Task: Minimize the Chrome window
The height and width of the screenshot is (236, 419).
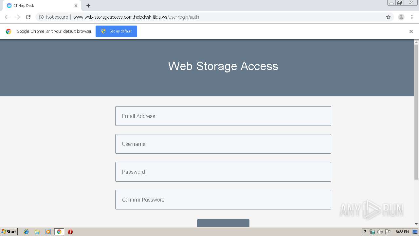Action: coord(392,3)
